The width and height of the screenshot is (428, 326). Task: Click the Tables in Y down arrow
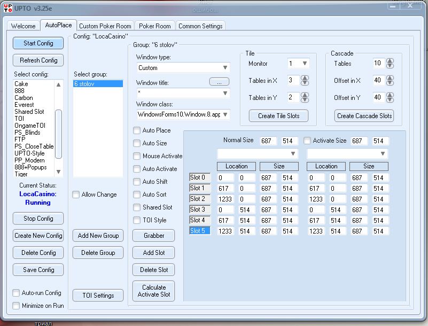pos(305,100)
